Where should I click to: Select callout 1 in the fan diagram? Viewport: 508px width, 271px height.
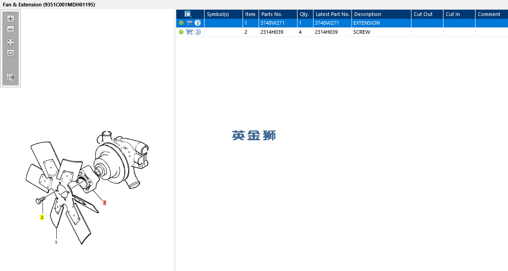click(104, 203)
